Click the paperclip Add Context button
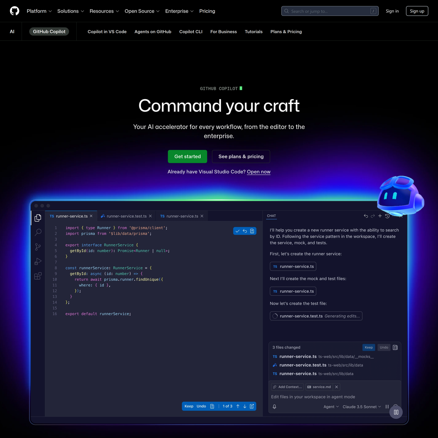438x438 pixels. click(287, 387)
